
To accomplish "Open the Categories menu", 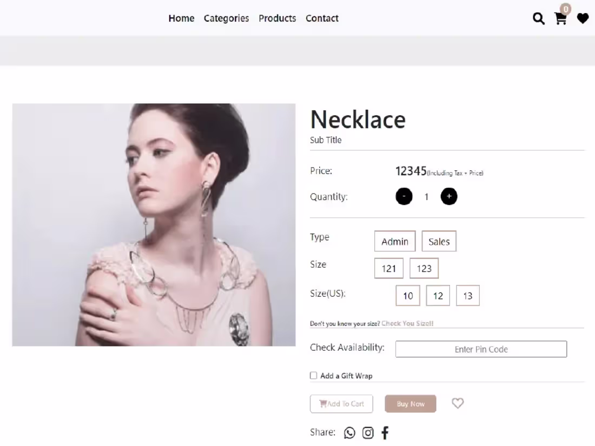I will click(226, 18).
